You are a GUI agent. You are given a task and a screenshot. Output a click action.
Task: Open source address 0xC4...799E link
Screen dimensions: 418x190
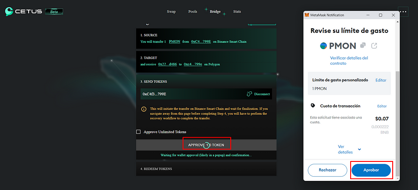click(201, 42)
